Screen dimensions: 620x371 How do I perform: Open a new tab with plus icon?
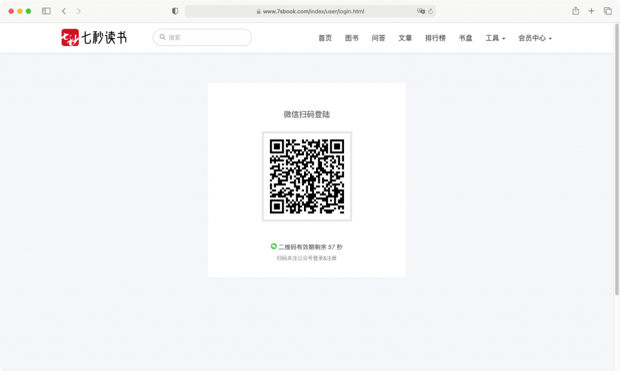tap(591, 11)
